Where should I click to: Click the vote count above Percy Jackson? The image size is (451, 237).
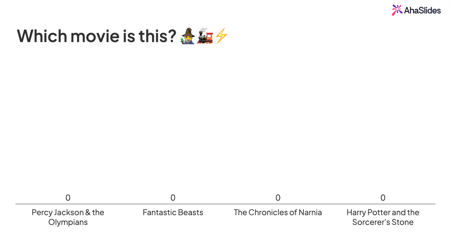pyautogui.click(x=68, y=197)
